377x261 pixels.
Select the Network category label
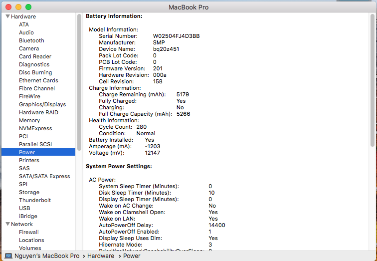click(22, 224)
